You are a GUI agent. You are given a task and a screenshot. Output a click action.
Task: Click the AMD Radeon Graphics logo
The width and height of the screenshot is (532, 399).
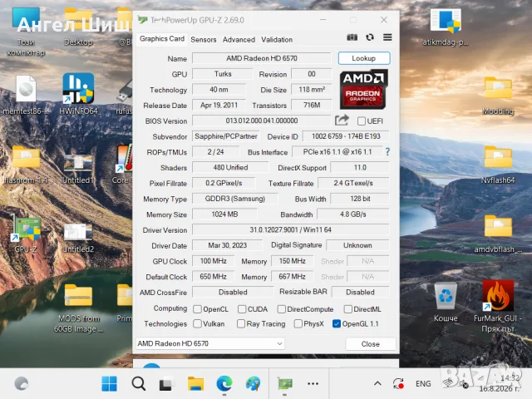tap(363, 89)
